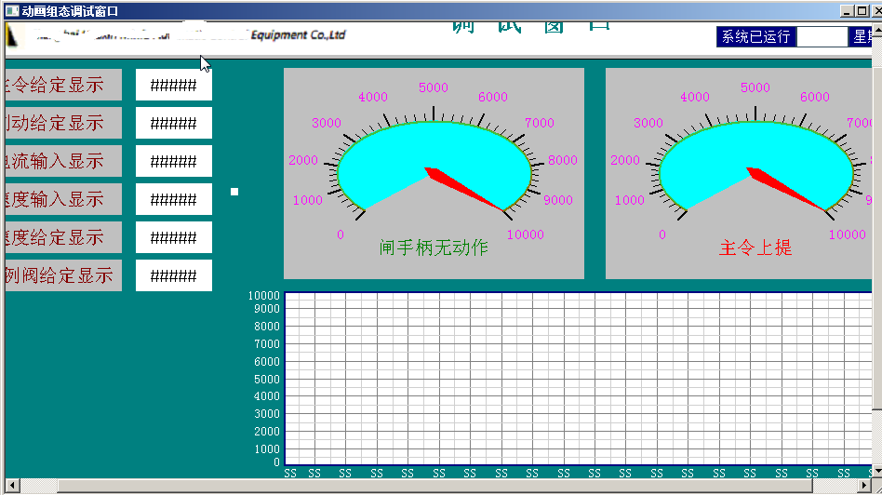Click the red needle of the 主令上提 gauge
This screenshot has height=495, width=882.
[x=787, y=188]
